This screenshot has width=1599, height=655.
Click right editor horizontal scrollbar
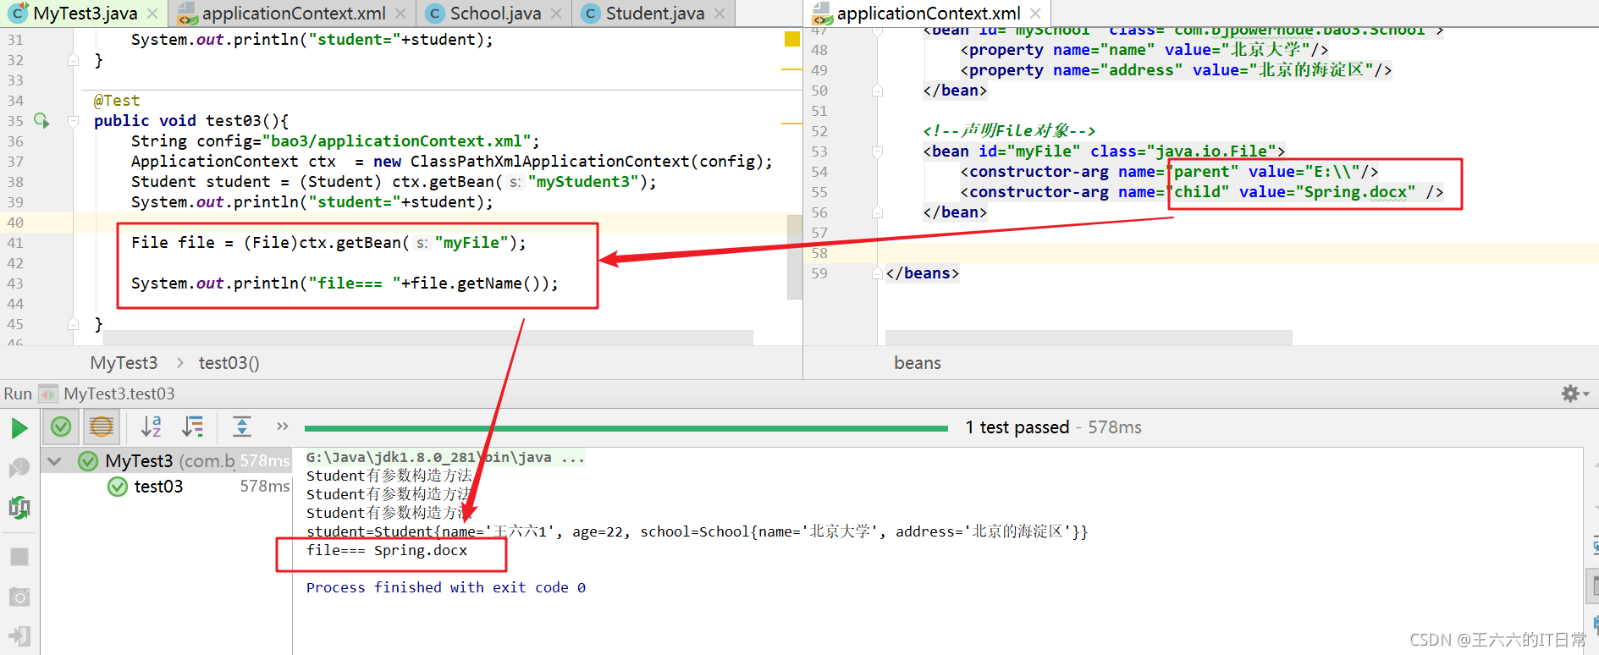click(1089, 337)
